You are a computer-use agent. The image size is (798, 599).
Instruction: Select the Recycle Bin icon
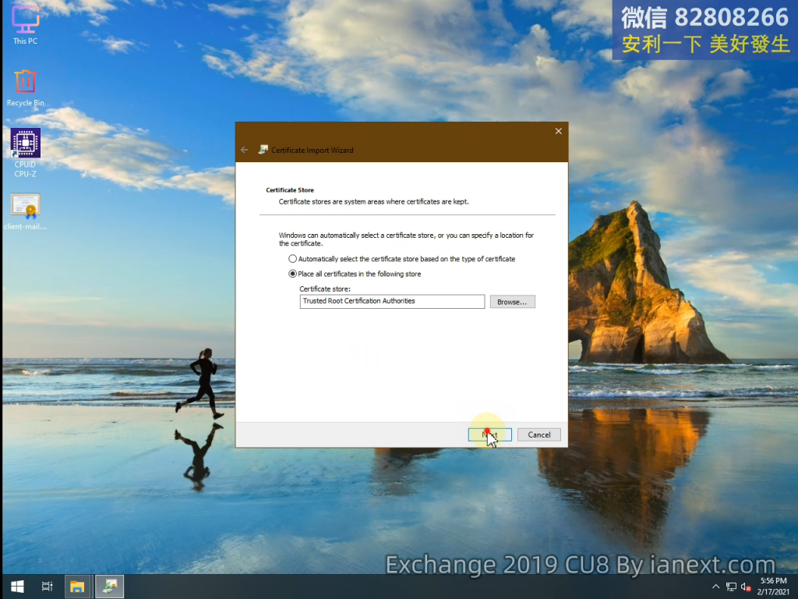tap(25, 84)
